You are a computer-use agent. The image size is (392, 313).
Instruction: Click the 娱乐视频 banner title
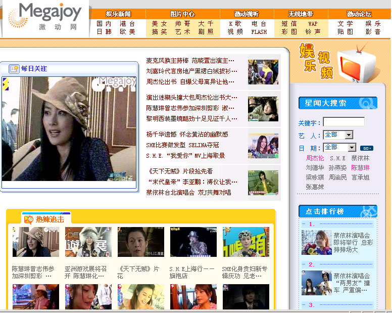click(316, 61)
